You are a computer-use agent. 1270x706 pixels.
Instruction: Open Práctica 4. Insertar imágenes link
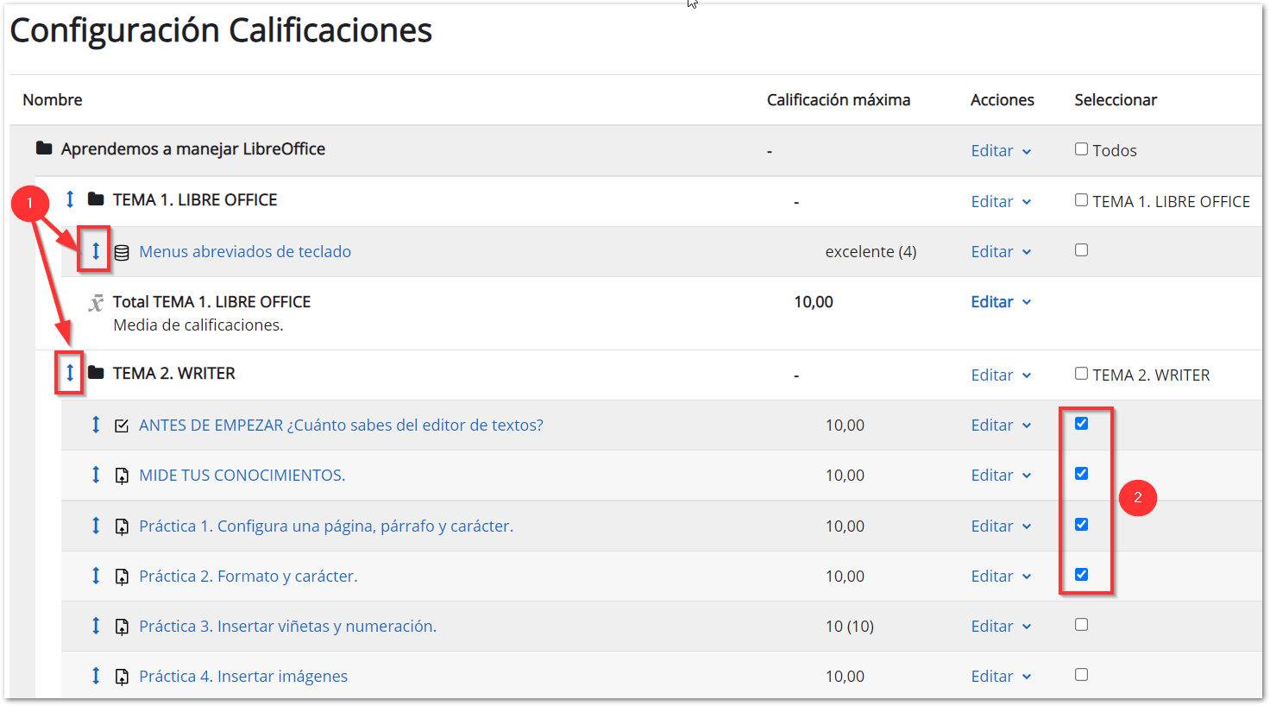coord(243,676)
